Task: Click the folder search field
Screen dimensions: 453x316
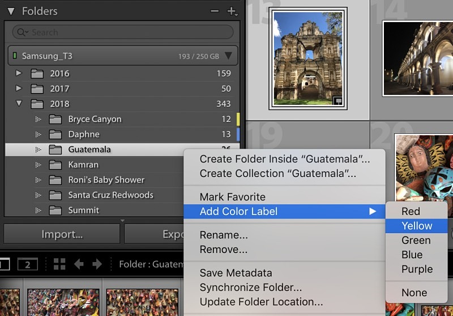Action: click(123, 32)
